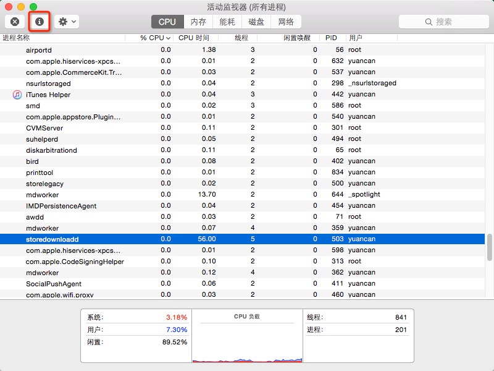Screen dimensions: 494x371
Task: Sort by the 进程名称 column header
Action: point(62,38)
